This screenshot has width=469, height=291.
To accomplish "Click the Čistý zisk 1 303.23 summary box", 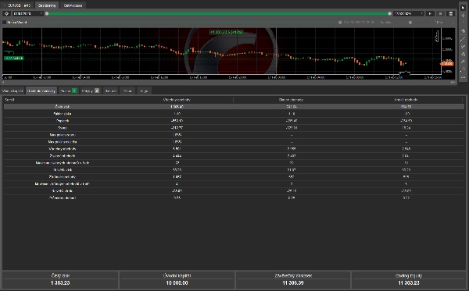I will tap(60, 279).
